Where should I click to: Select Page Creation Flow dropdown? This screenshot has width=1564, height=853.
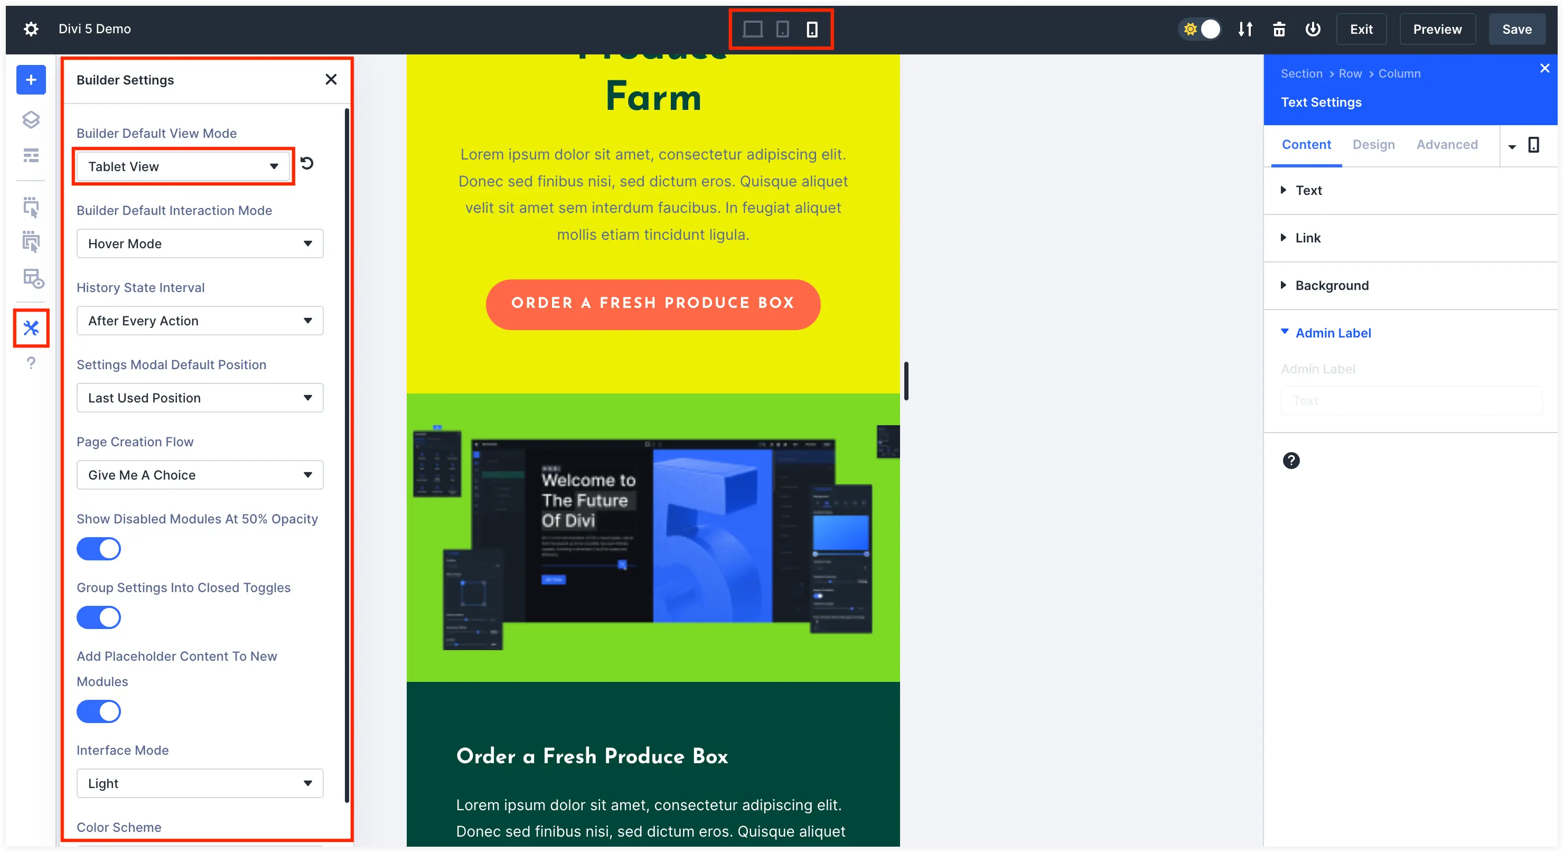(200, 474)
